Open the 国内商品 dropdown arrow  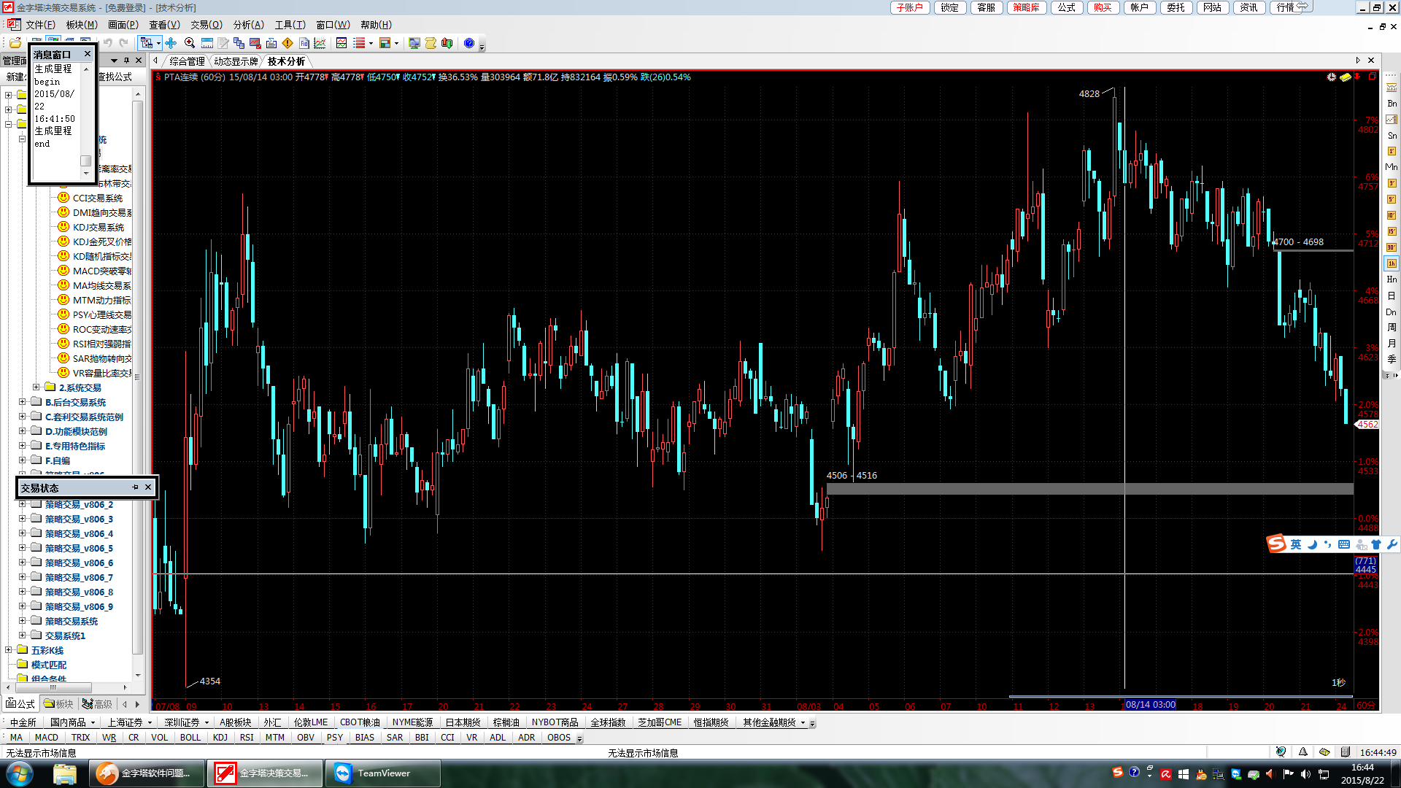93,722
